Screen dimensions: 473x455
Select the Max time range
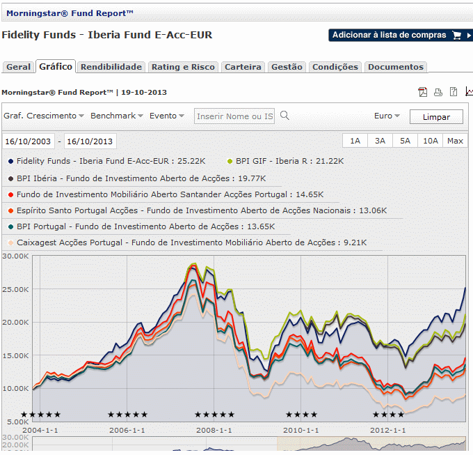(x=455, y=141)
